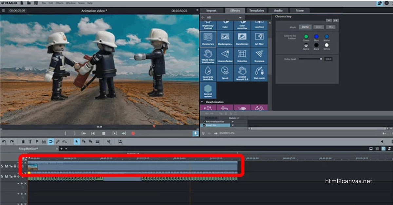Screen dimensions: 393x205
Task: Open the Distortion effect tile
Action: 242,56
